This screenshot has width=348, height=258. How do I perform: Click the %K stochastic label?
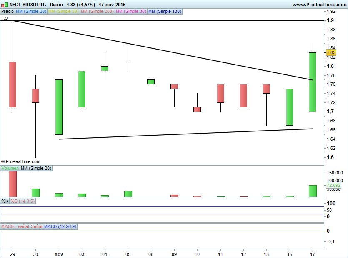click(5, 201)
